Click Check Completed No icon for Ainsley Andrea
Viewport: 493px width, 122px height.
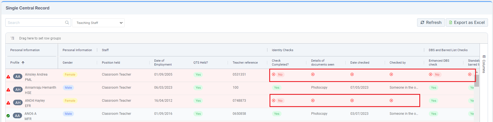(274, 74)
